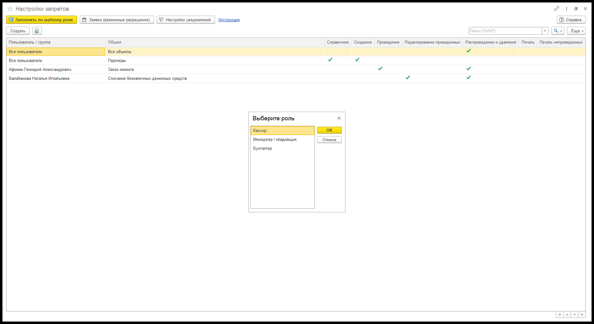This screenshot has width=594, height=324.
Task: Toggle Справочник checkmark for Партнеры row
Action: point(330,59)
